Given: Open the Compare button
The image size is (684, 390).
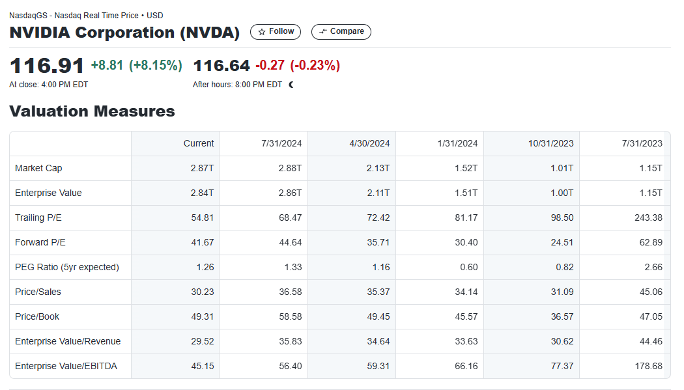Looking at the screenshot, I should (x=341, y=32).
